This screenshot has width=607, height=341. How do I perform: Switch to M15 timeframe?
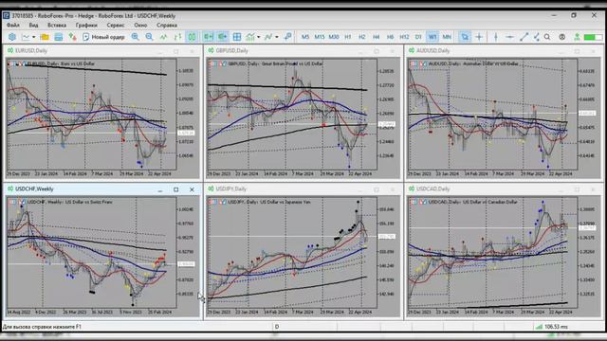coord(320,37)
